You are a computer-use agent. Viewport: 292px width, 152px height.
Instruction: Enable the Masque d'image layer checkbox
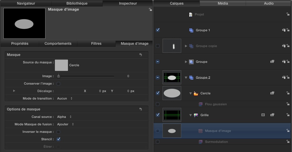(x=158, y=131)
